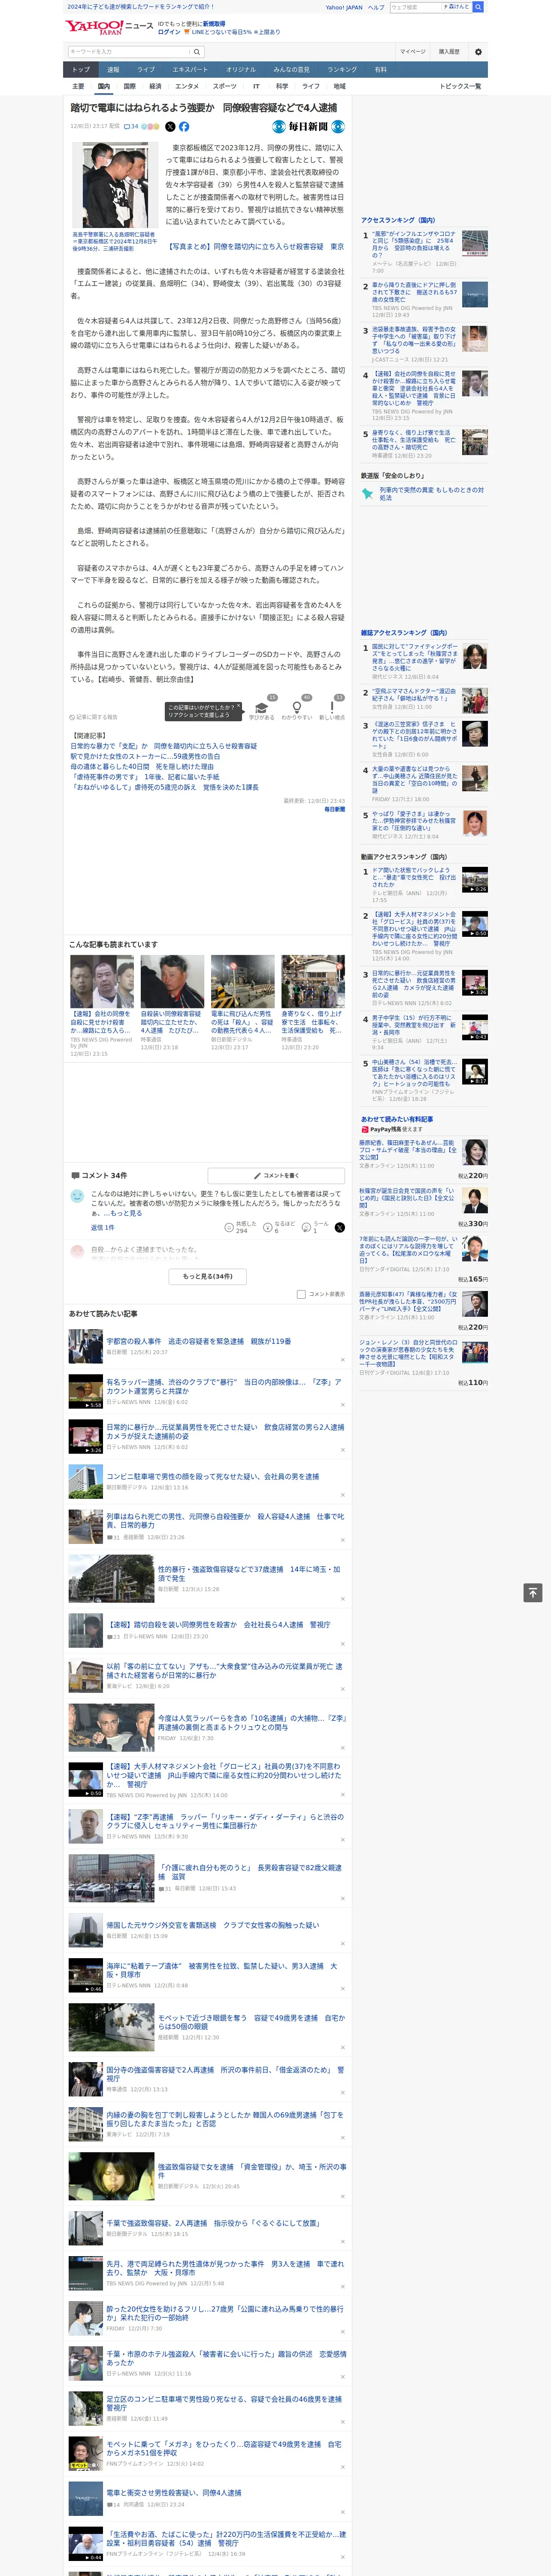Select the 地域 category tab
Viewport: 551px width, 2576px height.
339,86
